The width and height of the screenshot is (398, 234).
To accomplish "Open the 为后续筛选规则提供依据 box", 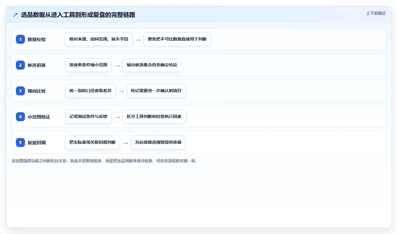I will [x=158, y=142].
